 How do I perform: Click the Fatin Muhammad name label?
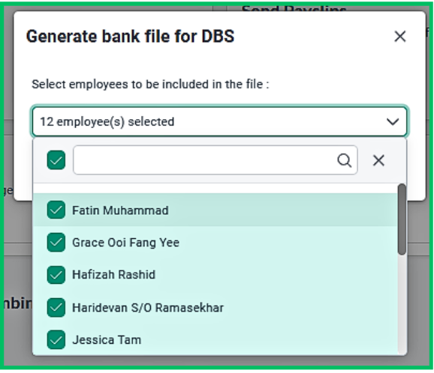tap(120, 210)
